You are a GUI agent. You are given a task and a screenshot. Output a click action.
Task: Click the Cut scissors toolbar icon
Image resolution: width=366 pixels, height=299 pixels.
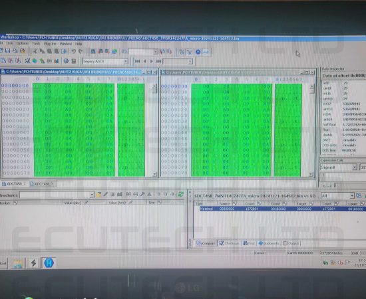pyautogui.click(x=35, y=51)
